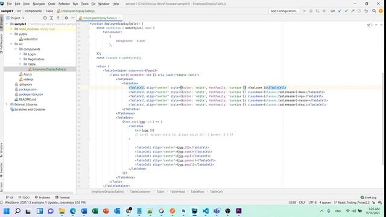Click the 4 spaces indent widget
This screenshot has width=386, height=217.
(x=325, y=203)
